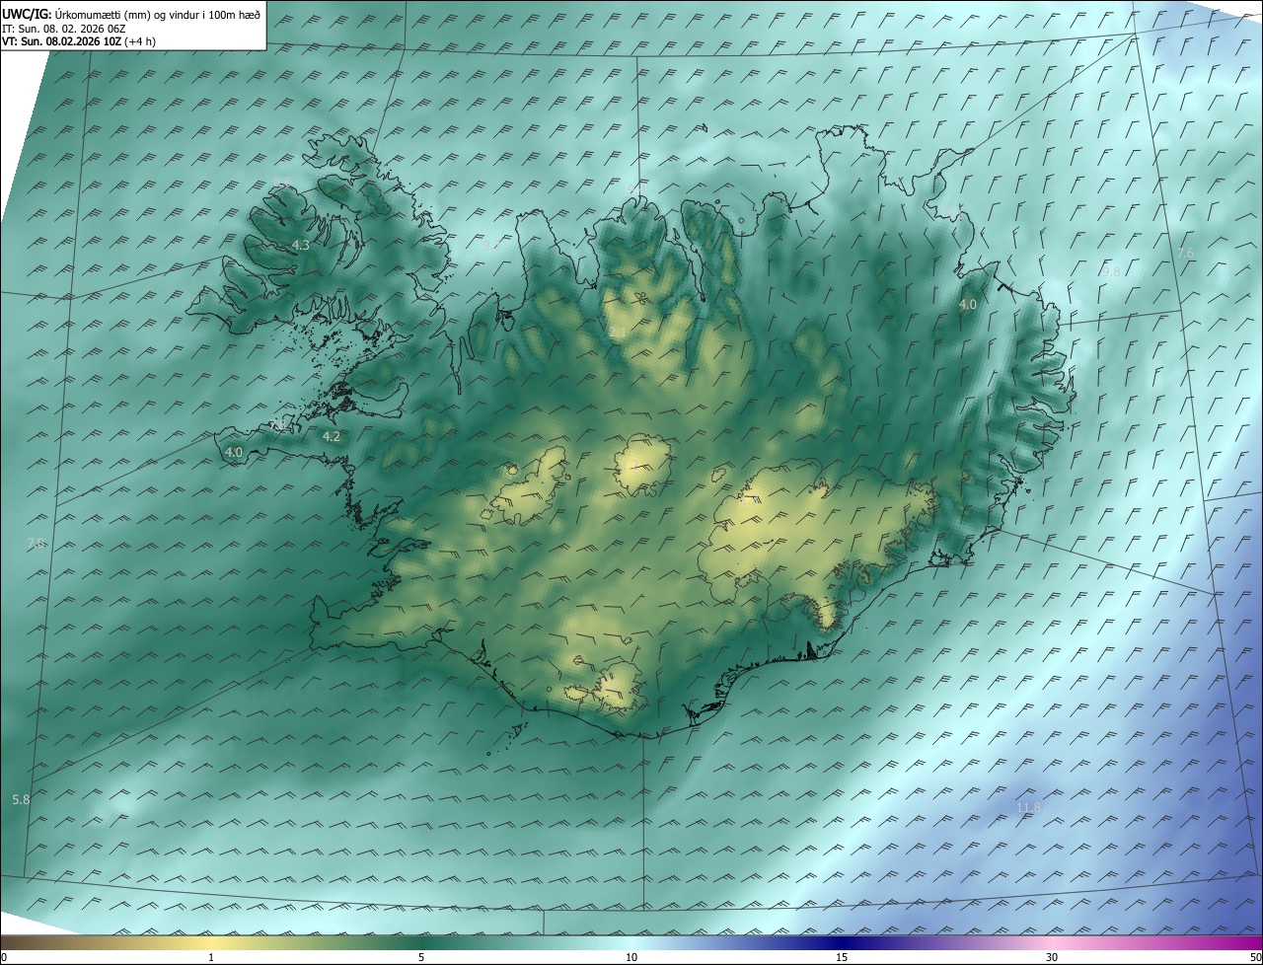Image resolution: width=1263 pixels, height=965 pixels.
Task: Click the 4.3 value in the Westfjords
Action: coord(300,246)
